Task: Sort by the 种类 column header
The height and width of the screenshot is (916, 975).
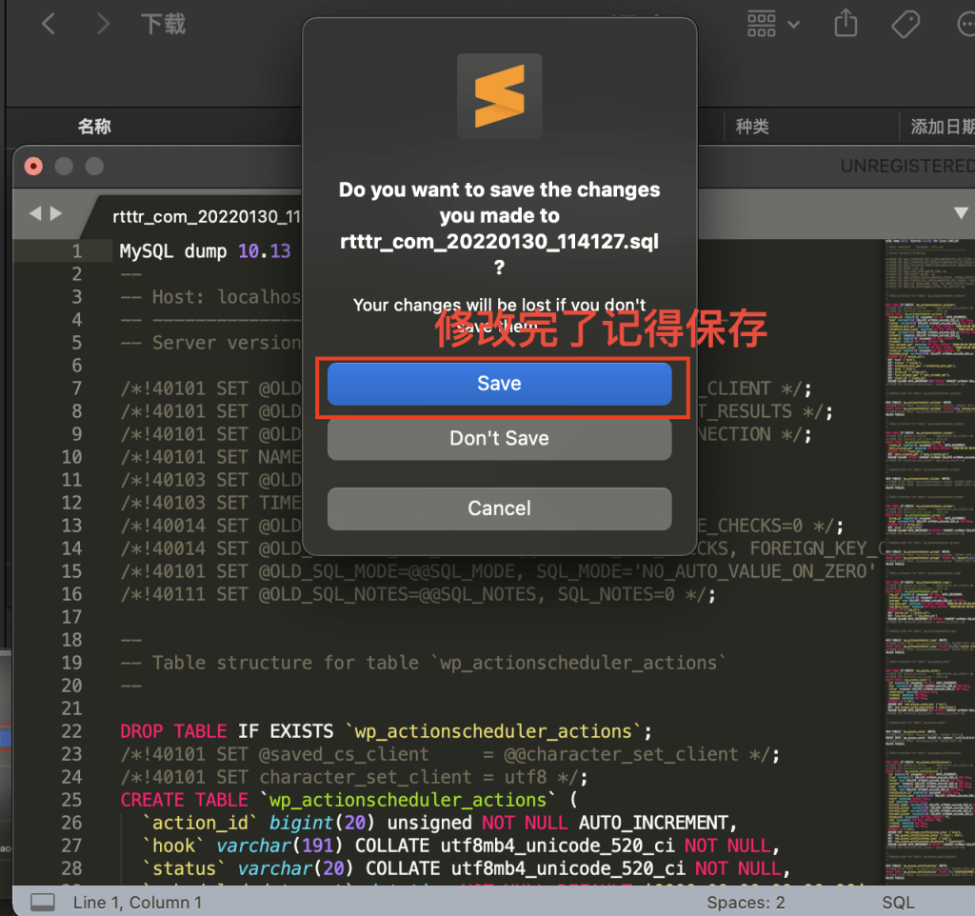Action: coord(752,127)
